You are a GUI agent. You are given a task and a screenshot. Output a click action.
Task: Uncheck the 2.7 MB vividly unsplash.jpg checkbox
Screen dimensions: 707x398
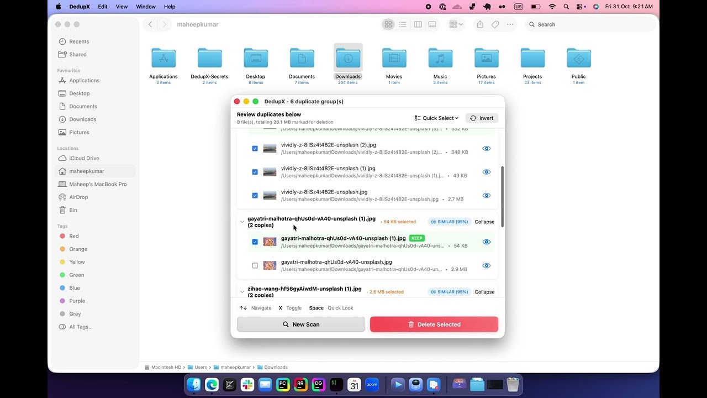click(x=255, y=196)
